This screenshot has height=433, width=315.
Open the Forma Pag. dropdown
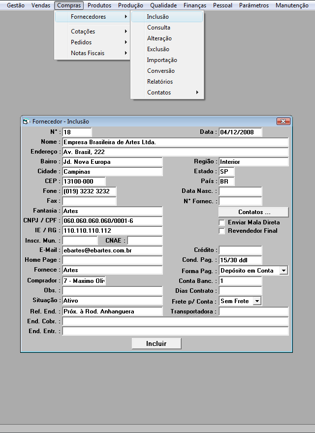tap(283, 271)
